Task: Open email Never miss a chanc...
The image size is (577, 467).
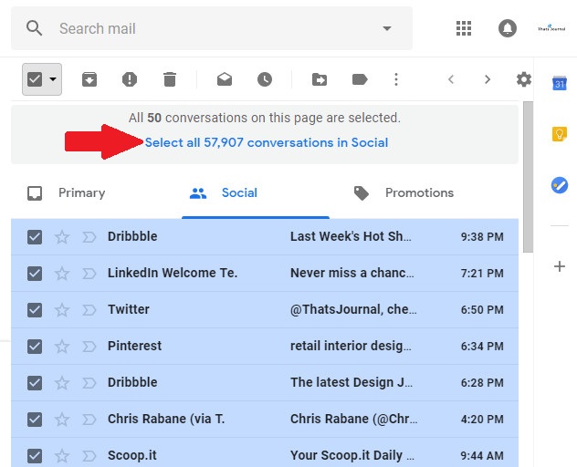Action: 352,273
